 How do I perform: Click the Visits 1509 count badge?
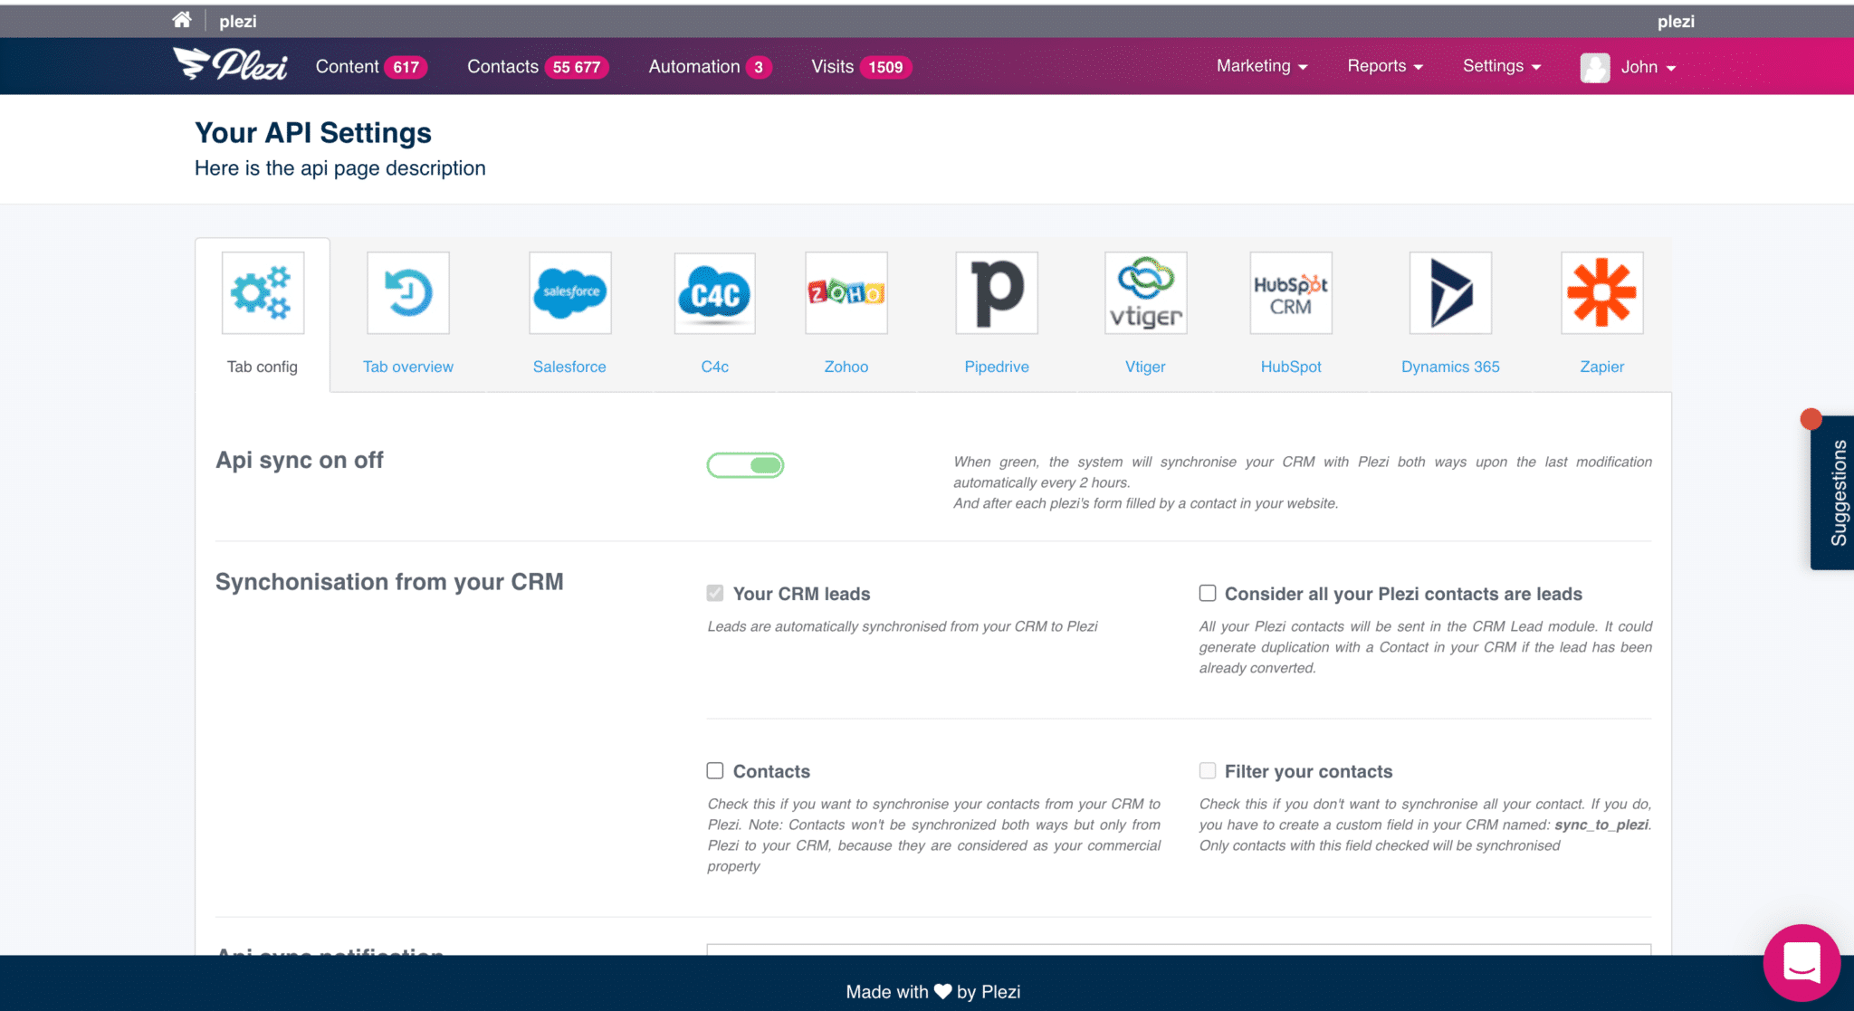click(x=885, y=67)
